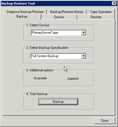Choose the Overwrite option
The image size is (118, 127).
click(40, 78)
